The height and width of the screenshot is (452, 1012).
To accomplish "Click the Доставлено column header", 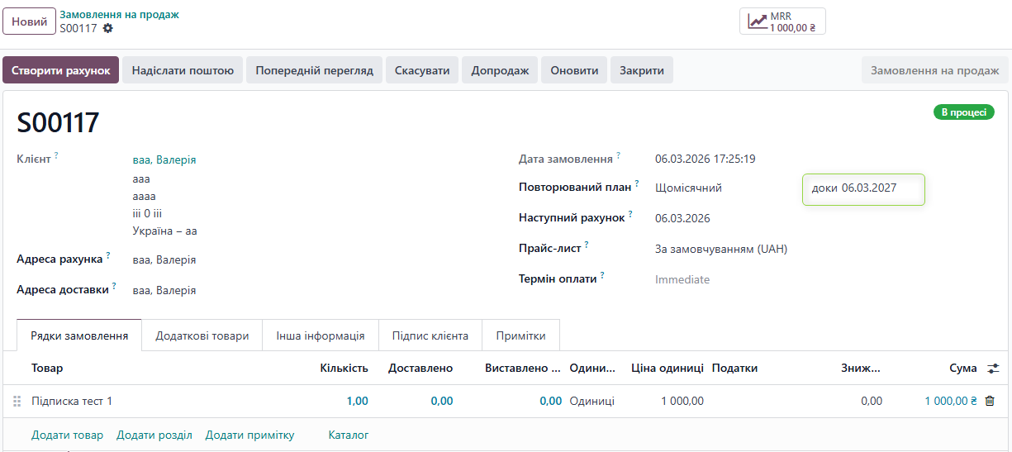I will [420, 368].
